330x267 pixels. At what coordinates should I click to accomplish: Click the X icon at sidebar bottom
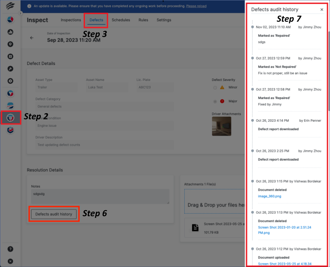11,261
